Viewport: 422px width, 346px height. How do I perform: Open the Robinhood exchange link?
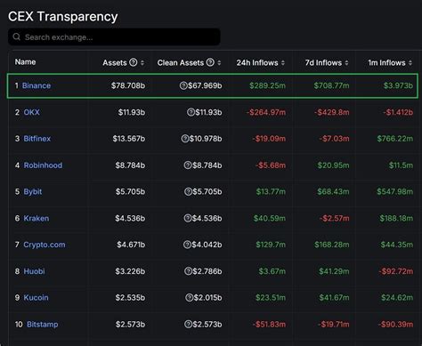tap(43, 165)
